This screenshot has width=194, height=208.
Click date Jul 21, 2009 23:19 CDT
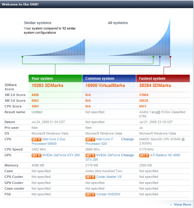156,122
